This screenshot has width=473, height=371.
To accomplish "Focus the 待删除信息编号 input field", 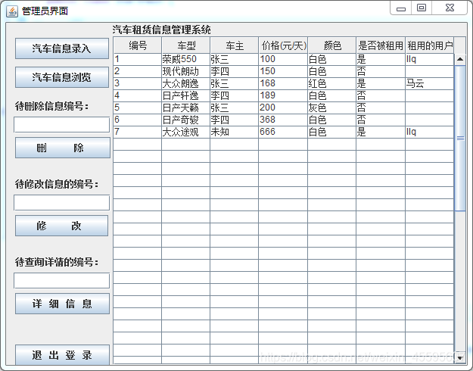I will [x=61, y=125].
